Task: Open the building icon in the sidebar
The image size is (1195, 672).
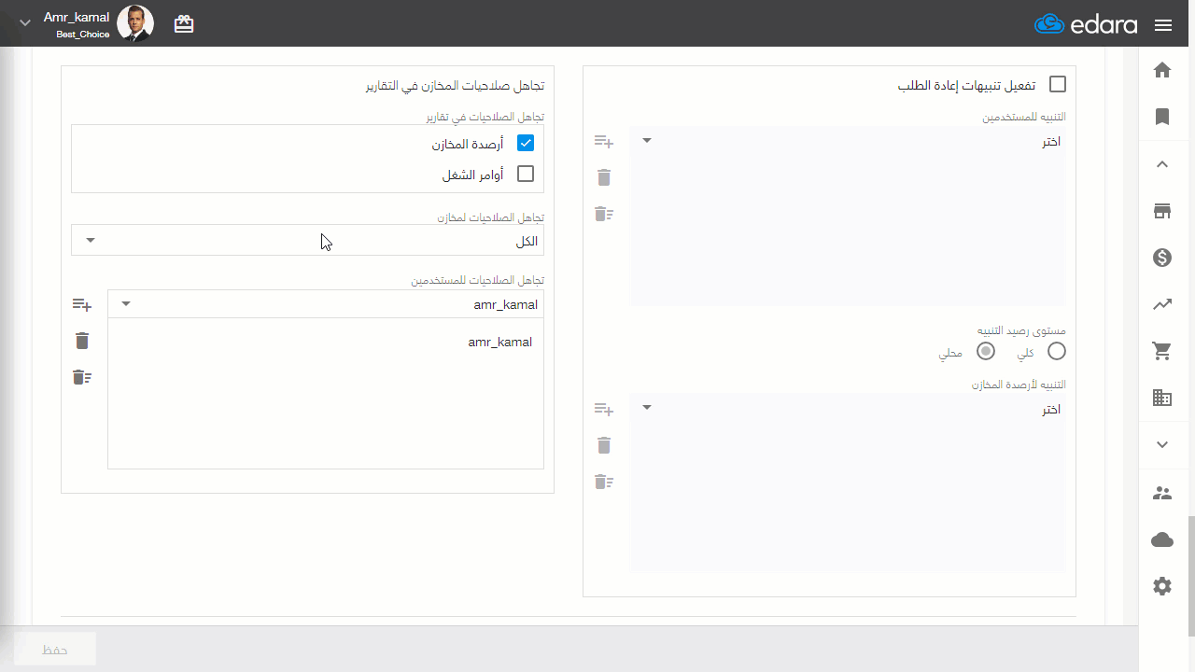Action: (x=1162, y=398)
